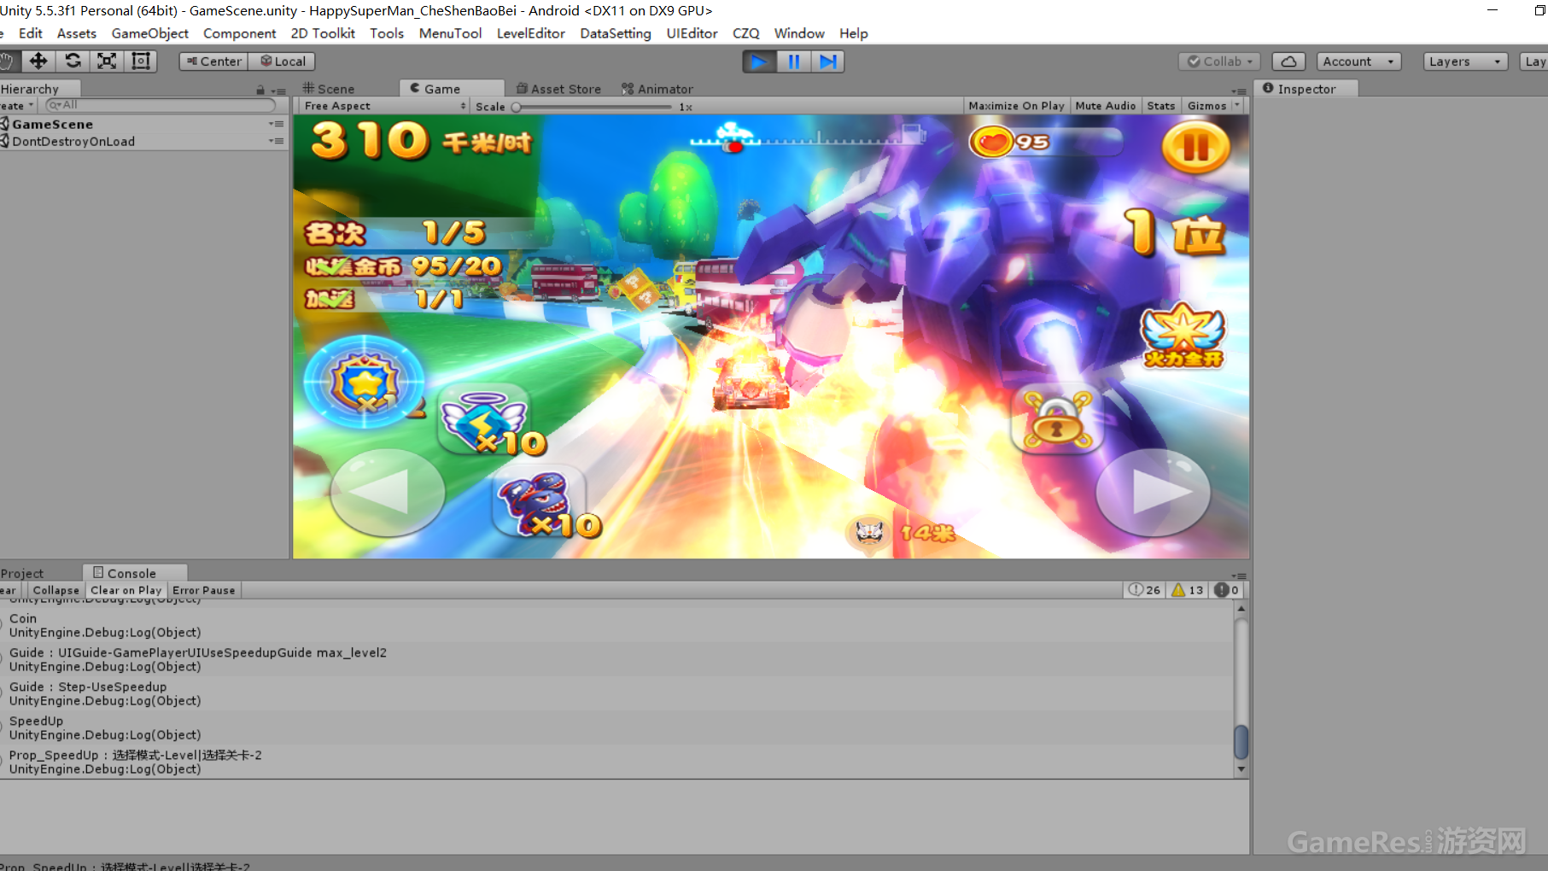This screenshot has width=1548, height=871.
Task: Toggle Stats overlay
Action: (x=1161, y=106)
